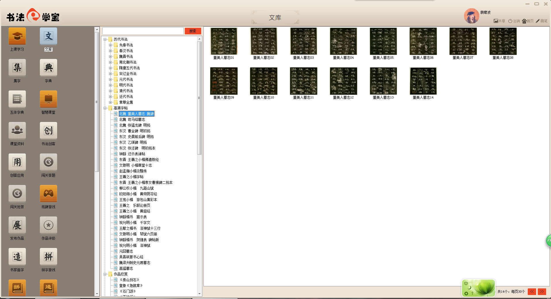Go to 首页 home icon
The height and width of the screenshot is (299, 551).
[x=528, y=21]
